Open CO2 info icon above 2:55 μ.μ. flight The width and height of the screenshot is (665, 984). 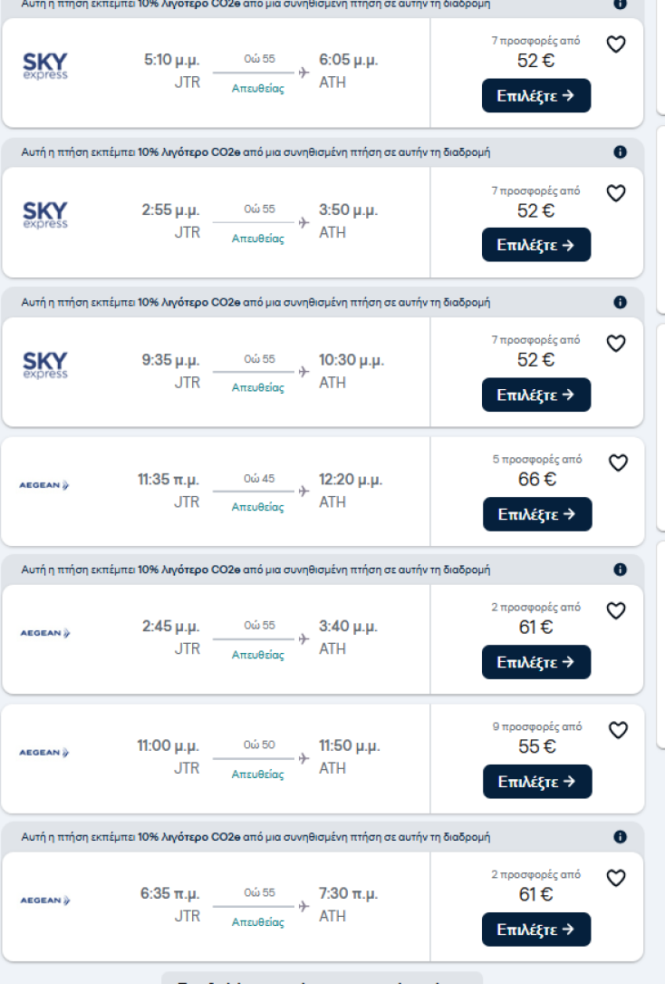click(620, 152)
